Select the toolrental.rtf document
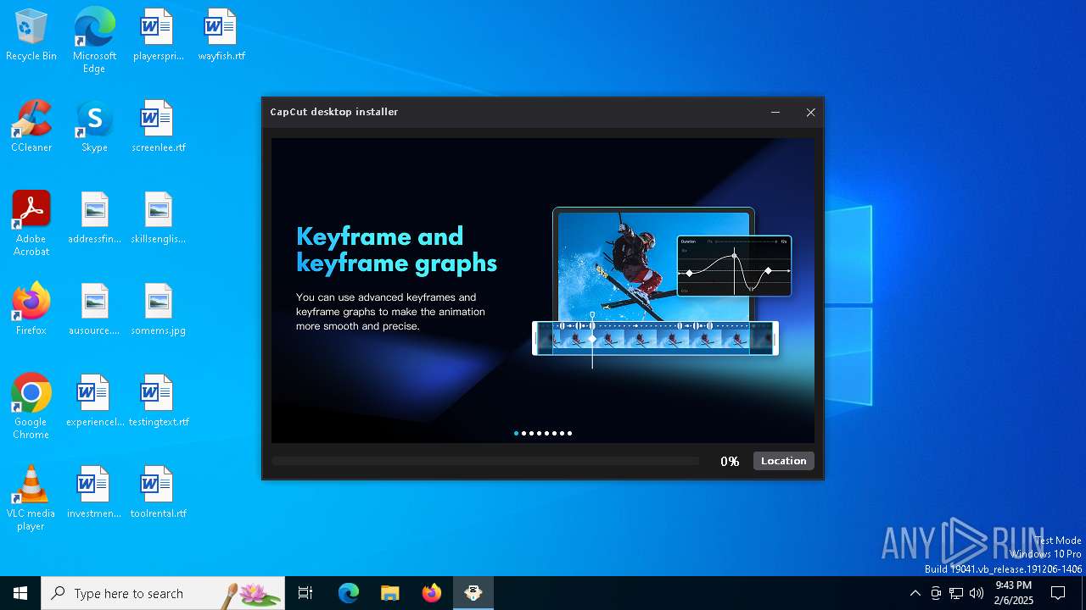Screen dimensions: 1086x610 click(x=158, y=492)
